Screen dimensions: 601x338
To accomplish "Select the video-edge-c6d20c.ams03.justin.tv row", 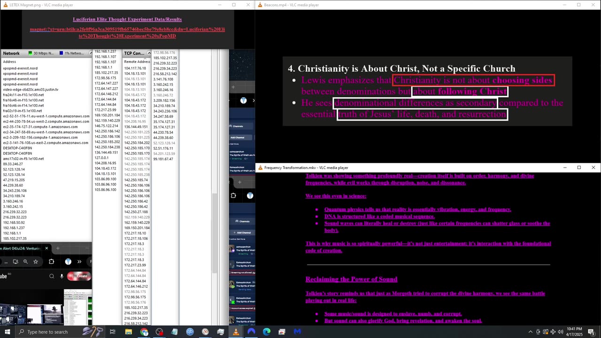I will [x=31, y=89].
